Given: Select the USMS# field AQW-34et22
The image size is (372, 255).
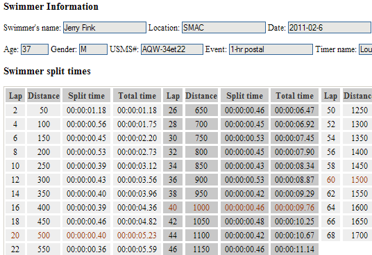Looking at the screenshot, I should 172,49.
